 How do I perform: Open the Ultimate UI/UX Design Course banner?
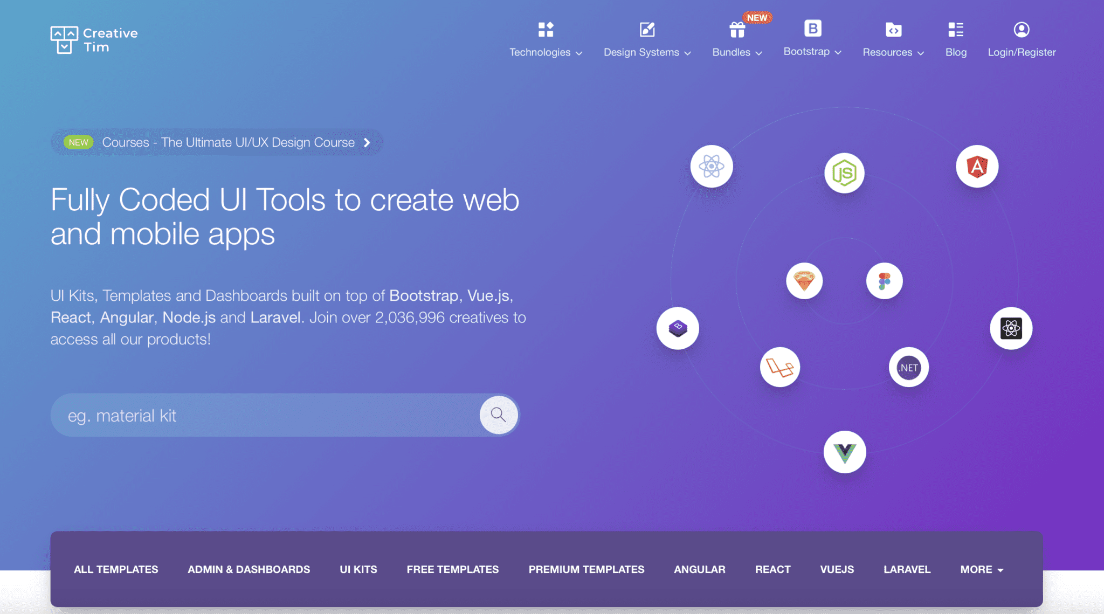[x=217, y=142]
